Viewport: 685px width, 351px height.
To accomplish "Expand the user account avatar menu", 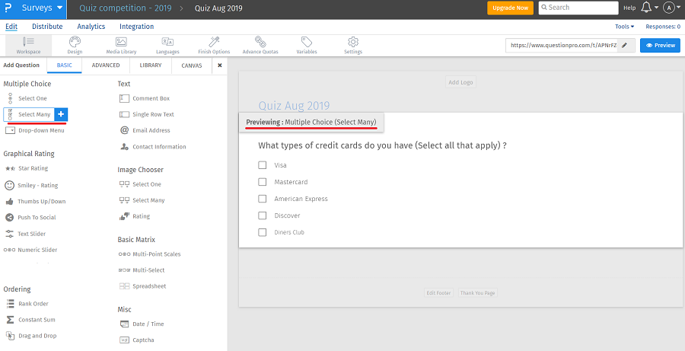I will point(670,8).
